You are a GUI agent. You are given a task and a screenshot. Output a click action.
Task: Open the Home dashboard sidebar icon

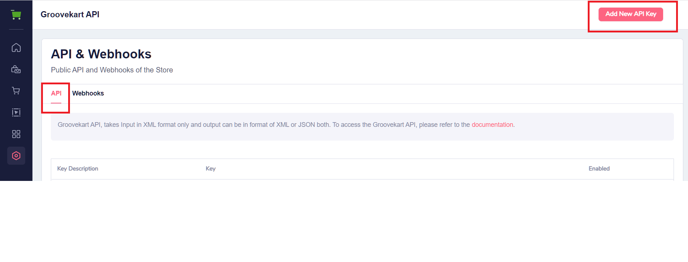click(16, 48)
